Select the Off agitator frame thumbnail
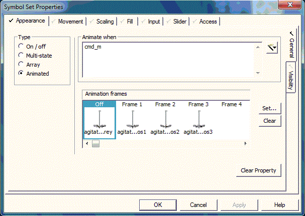 point(99,120)
